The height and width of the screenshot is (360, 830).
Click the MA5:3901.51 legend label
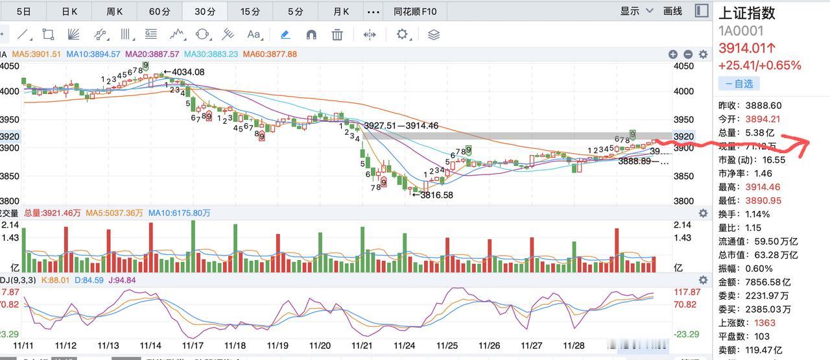(36, 54)
